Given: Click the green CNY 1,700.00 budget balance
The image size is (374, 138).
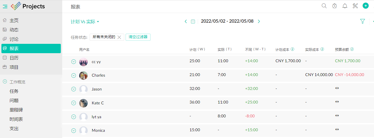Looking at the screenshot, I should (x=348, y=61).
